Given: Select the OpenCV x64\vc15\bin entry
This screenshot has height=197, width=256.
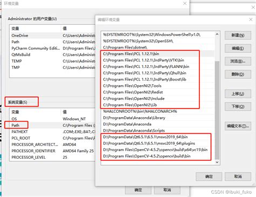Looking at the screenshot, I should tap(158, 150).
